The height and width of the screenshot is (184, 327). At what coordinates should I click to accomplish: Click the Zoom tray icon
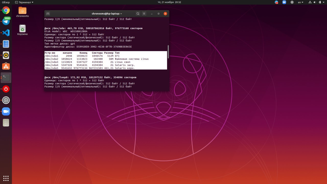[x=284, y=2]
